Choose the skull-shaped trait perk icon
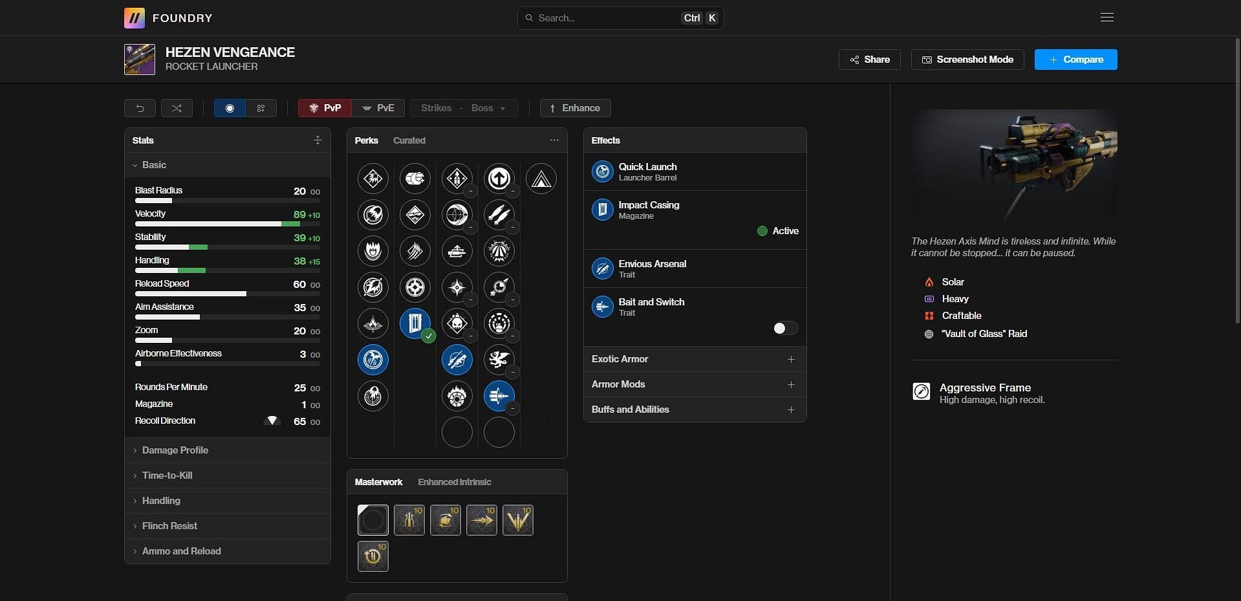 point(457,323)
